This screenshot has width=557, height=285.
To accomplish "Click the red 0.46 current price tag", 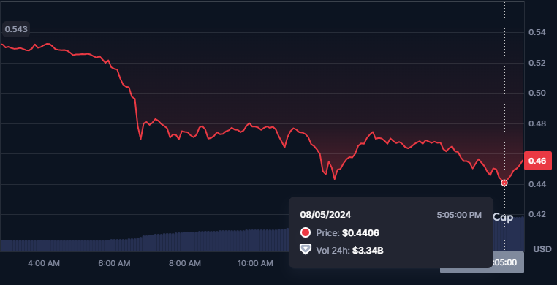I will pyautogui.click(x=538, y=161).
